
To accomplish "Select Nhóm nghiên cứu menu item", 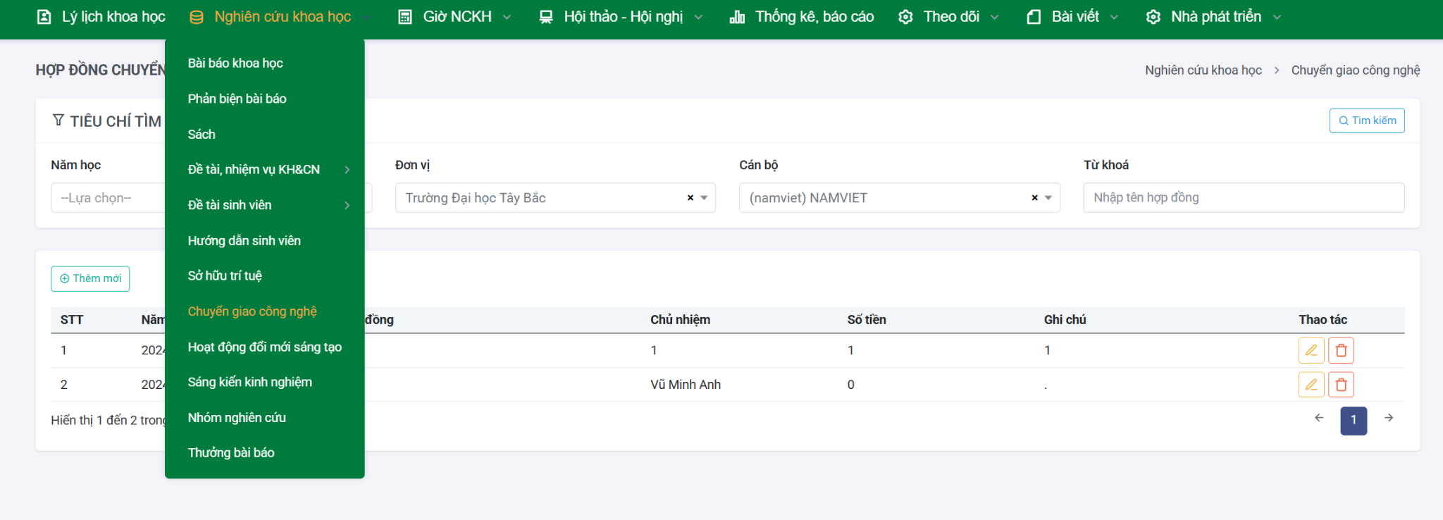I will click(x=237, y=418).
